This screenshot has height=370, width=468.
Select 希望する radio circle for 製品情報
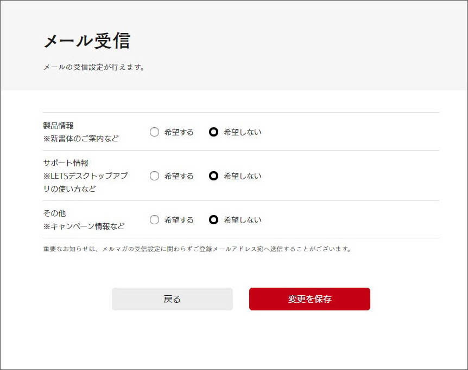(154, 132)
